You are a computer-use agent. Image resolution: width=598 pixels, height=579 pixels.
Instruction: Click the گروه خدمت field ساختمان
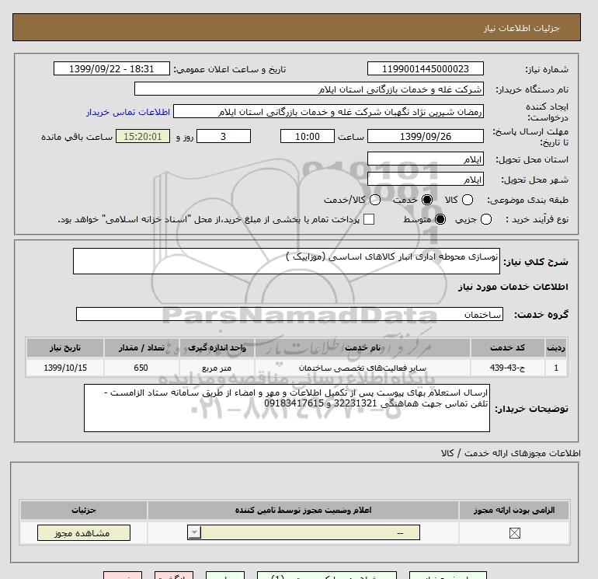[x=290, y=314]
